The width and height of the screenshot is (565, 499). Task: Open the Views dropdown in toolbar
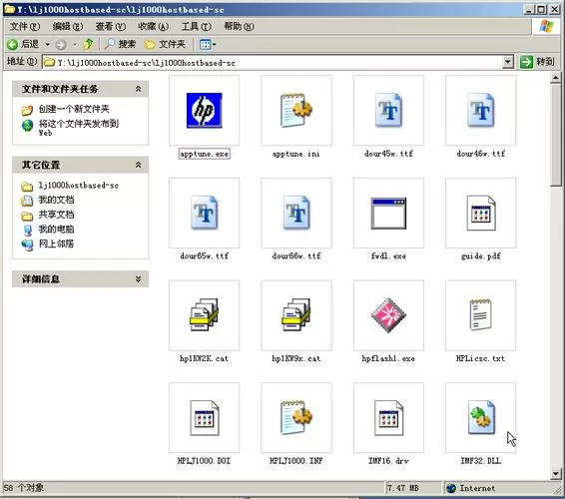[208, 44]
